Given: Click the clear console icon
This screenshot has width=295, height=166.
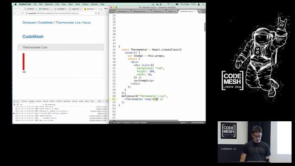Looking at the screenshot, I should pyautogui.click(x=14, y=105).
